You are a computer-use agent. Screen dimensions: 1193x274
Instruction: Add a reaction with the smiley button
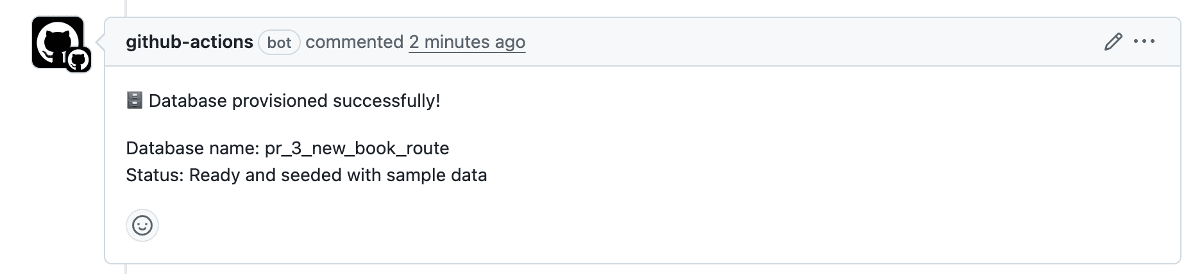[142, 225]
